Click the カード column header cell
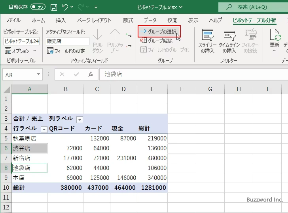The width and height of the screenshot is (288, 213). [x=97, y=128]
